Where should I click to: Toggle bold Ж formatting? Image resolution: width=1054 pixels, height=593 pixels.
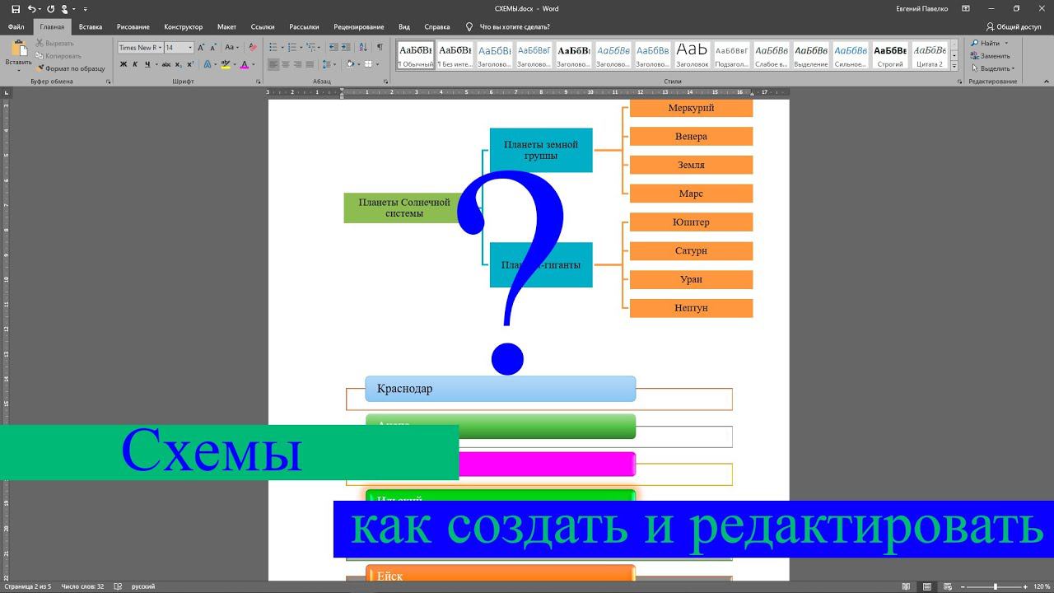point(124,64)
